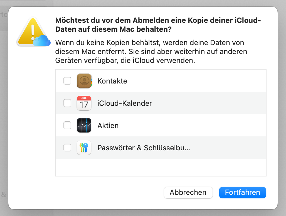Click the Kontakte app icon
The image size is (286, 216).
tap(84, 81)
